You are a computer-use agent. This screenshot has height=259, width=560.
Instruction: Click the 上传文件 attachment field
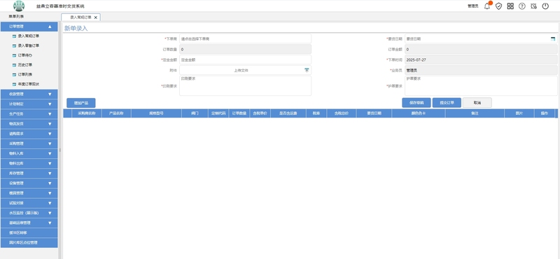pos(246,71)
